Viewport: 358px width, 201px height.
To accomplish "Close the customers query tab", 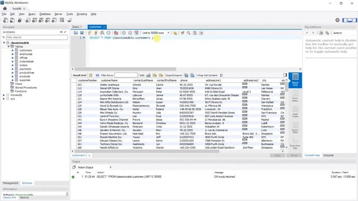I will click(104, 27).
